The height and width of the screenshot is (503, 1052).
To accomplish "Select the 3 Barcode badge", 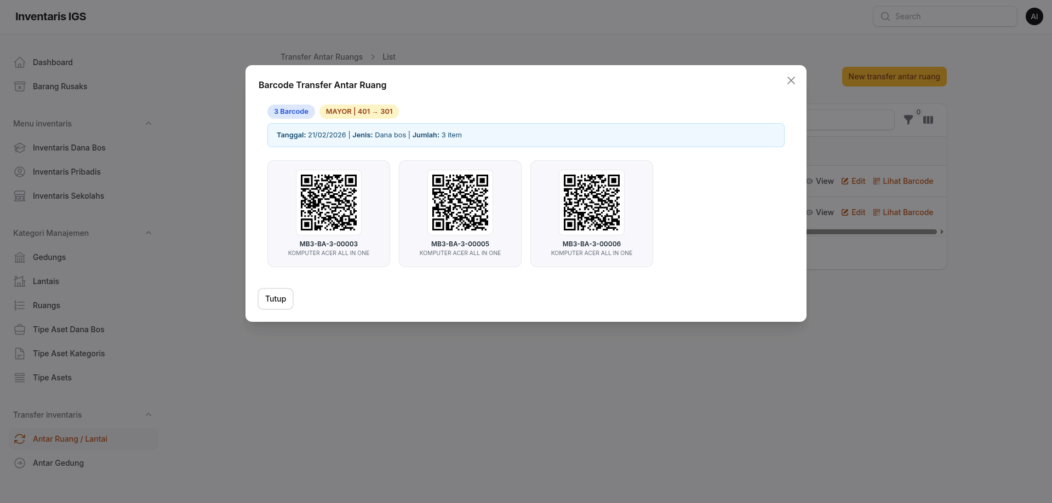I will coord(291,112).
